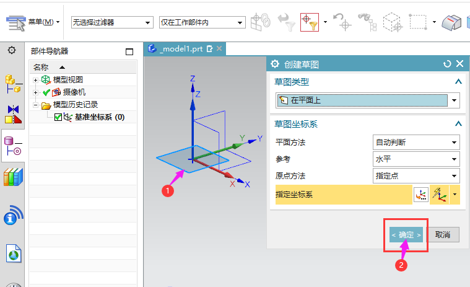Image resolution: width=470 pixels, height=287 pixels.
Task: Click the dashed cube selection icon
Action: click(393, 22)
